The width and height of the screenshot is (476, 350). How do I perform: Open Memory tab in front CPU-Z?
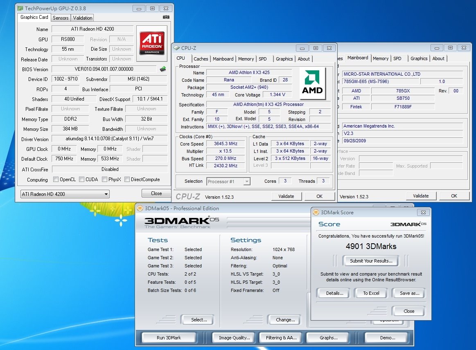[246, 59]
